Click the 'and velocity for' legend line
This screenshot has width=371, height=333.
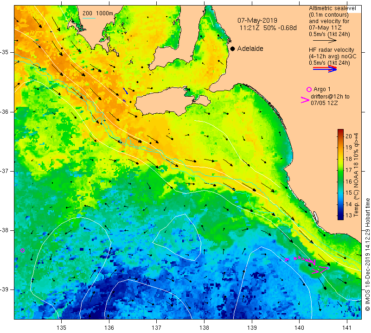[329, 21]
